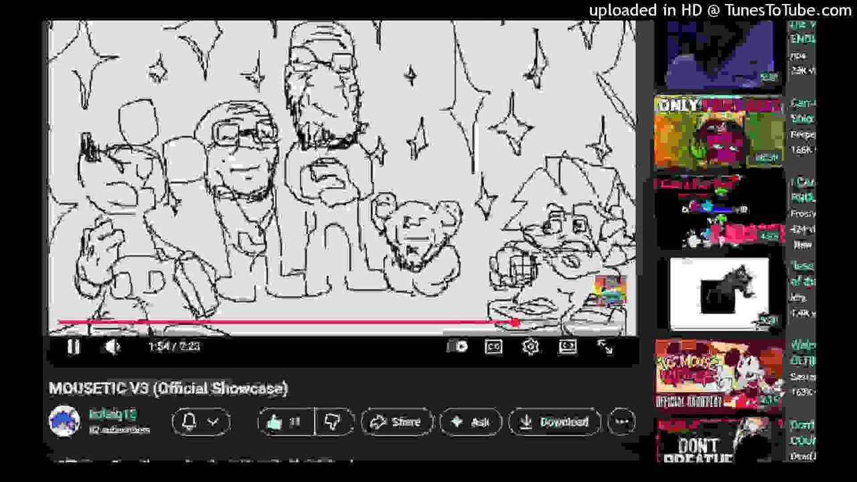
Task: Click the Ask button
Action: (x=471, y=422)
